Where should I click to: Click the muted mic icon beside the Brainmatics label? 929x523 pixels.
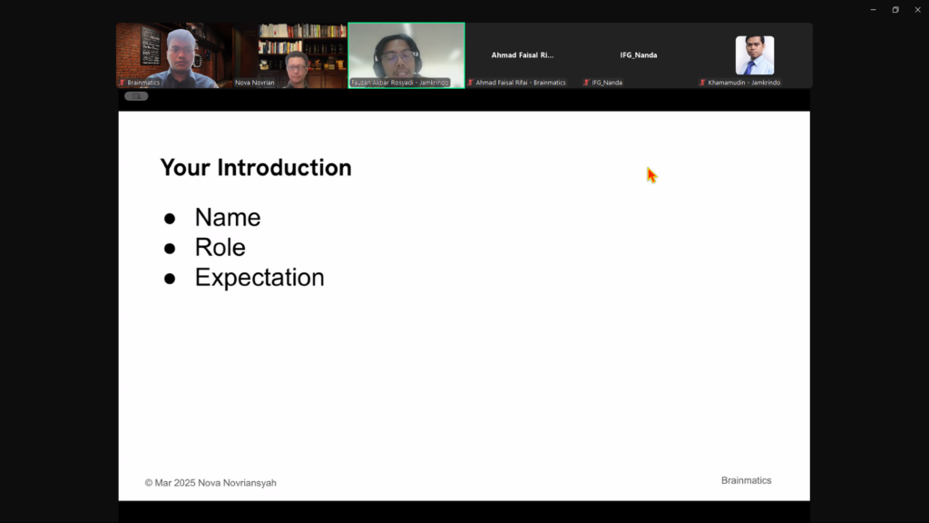122,83
